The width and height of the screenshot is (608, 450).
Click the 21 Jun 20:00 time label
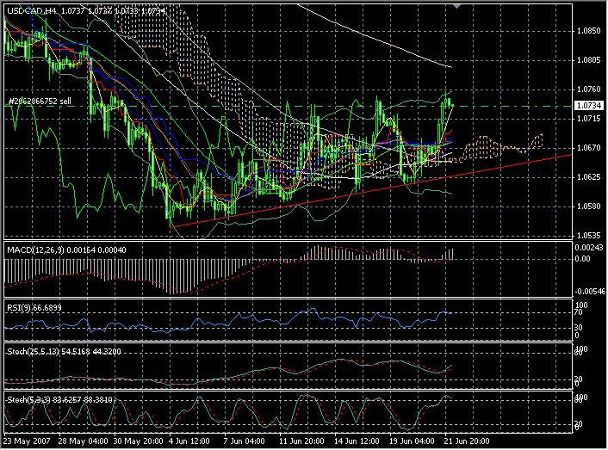467,441
